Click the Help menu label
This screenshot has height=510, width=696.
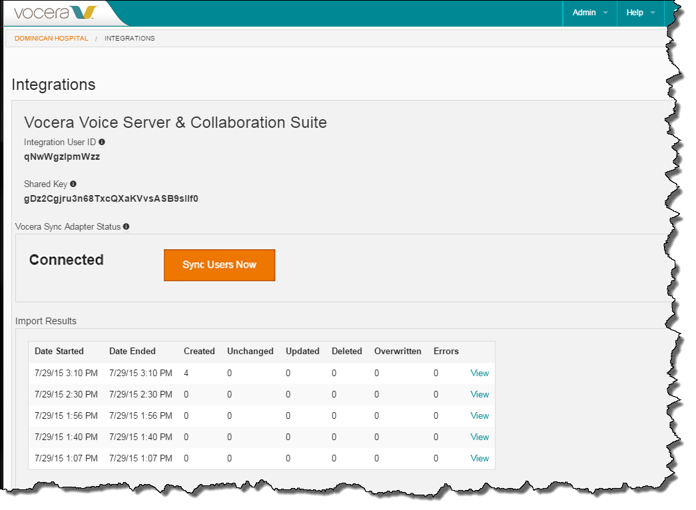point(634,12)
